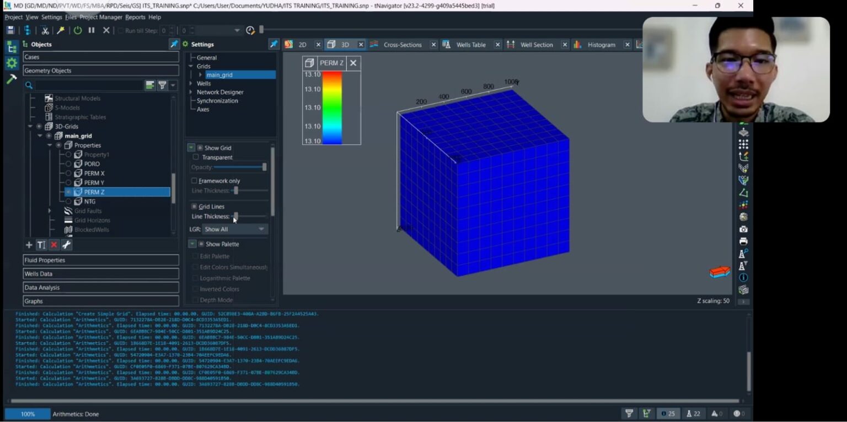Toggle the Framework only checkbox
Image resolution: width=847 pixels, height=422 pixels.
(x=194, y=181)
